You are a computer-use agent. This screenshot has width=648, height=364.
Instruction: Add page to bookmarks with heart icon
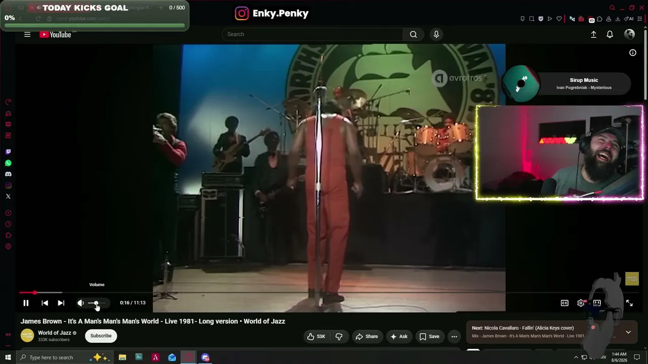point(559,19)
